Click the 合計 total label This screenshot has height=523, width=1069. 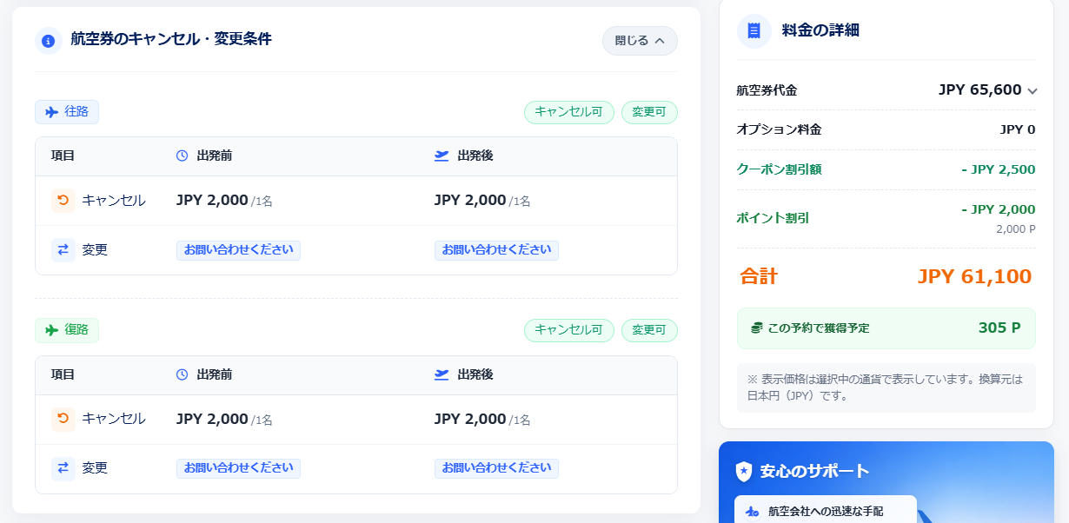pyautogui.click(x=759, y=276)
